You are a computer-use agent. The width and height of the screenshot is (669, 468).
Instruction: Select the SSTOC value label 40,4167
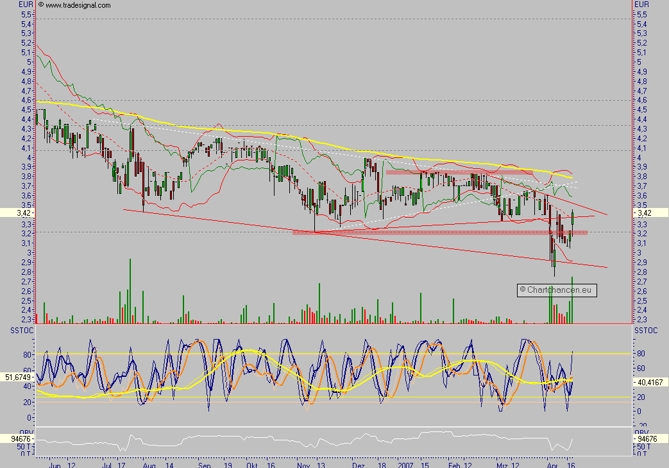click(650, 383)
